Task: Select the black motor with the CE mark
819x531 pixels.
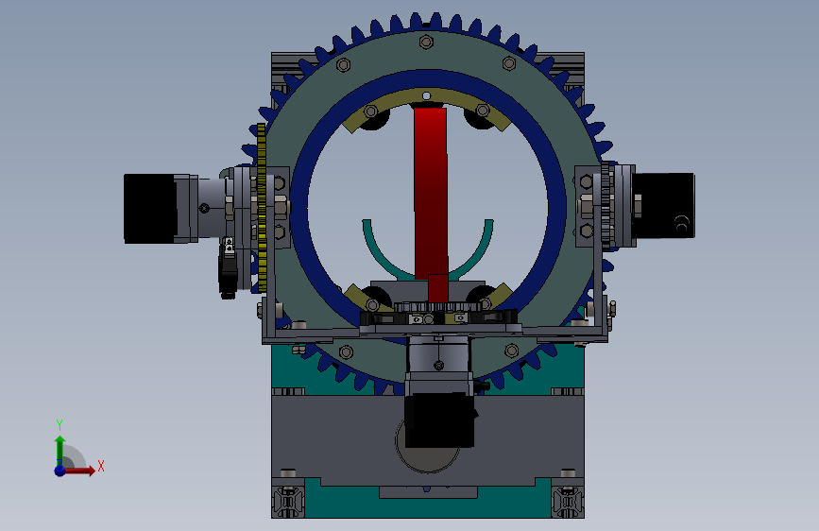Action: point(663,205)
